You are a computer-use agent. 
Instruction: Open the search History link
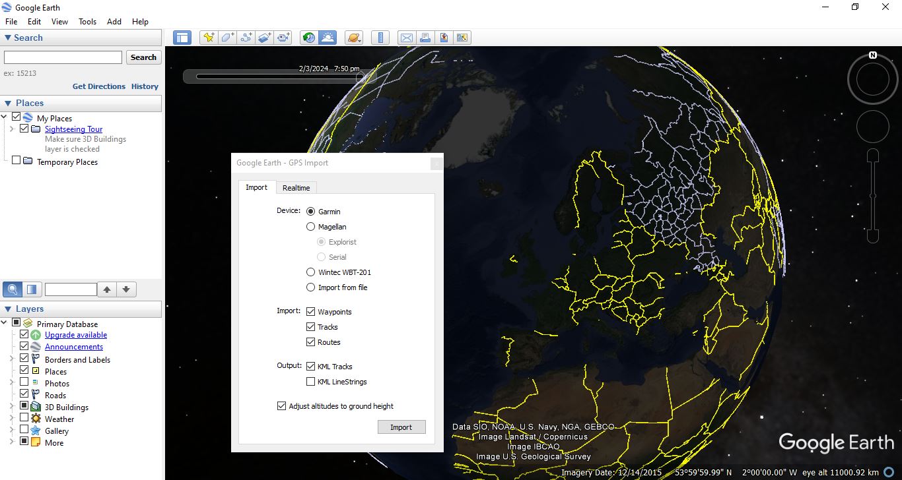145,86
